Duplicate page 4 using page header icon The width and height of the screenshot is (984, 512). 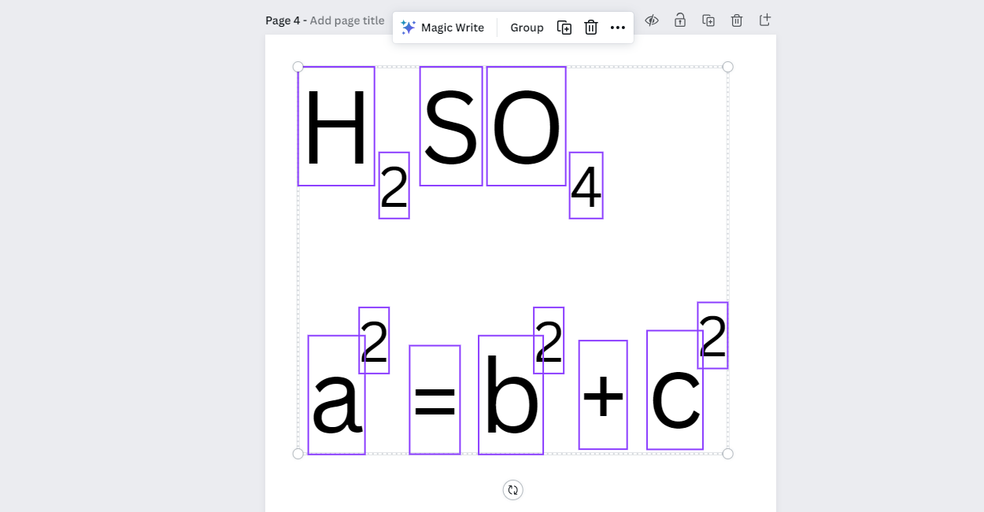click(708, 20)
